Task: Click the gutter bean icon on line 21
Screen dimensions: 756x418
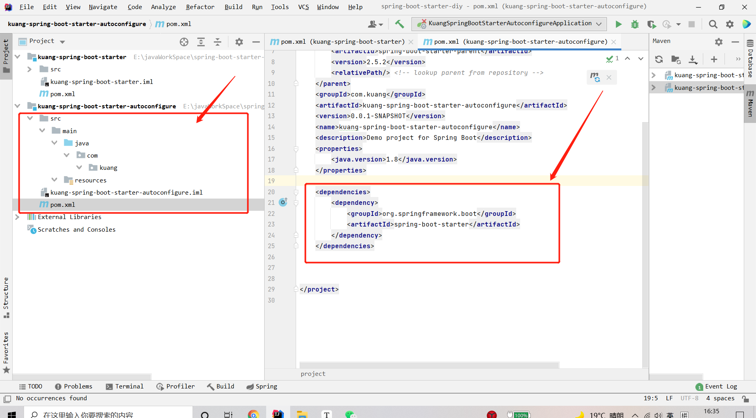Action: 283,202
